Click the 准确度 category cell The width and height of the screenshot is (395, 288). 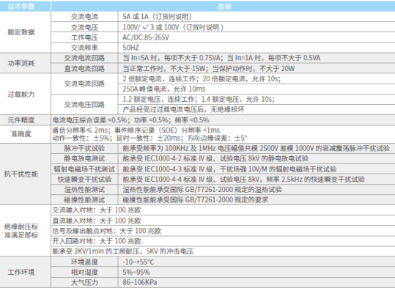tap(25, 134)
